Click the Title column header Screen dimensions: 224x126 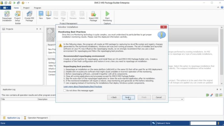coord(19,99)
